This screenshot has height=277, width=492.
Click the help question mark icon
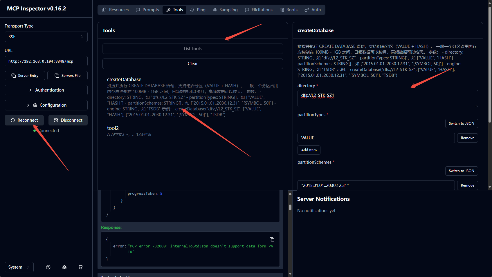click(x=48, y=267)
